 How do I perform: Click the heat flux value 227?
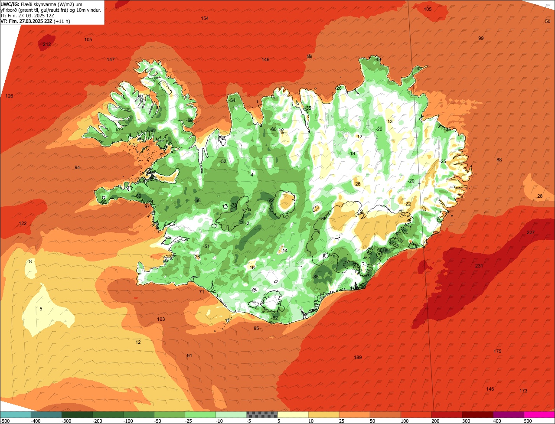point(531,232)
